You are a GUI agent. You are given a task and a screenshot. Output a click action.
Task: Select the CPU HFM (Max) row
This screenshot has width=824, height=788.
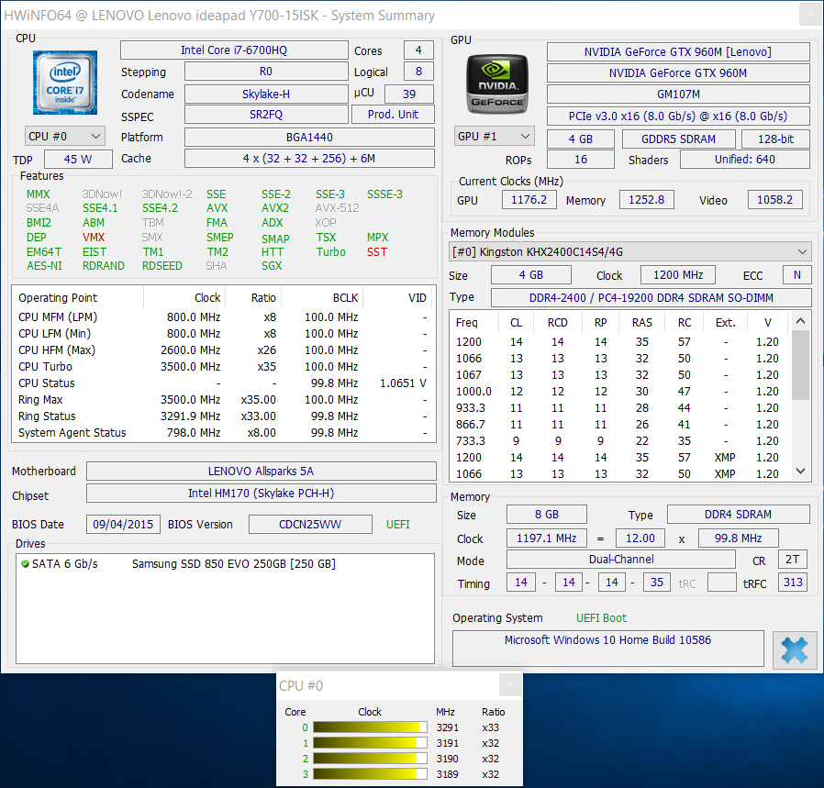(223, 350)
